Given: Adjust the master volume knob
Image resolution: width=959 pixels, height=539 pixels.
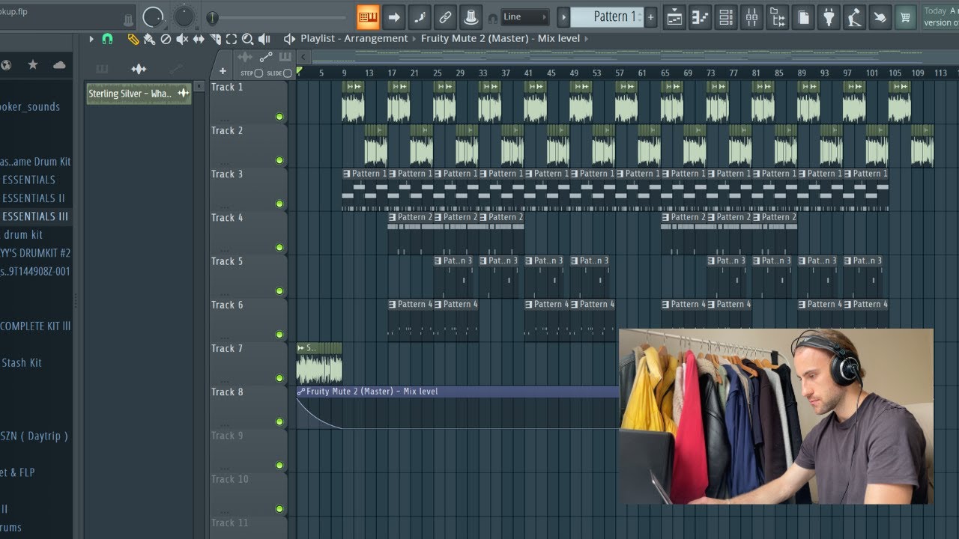Looking at the screenshot, I should pos(153,16).
